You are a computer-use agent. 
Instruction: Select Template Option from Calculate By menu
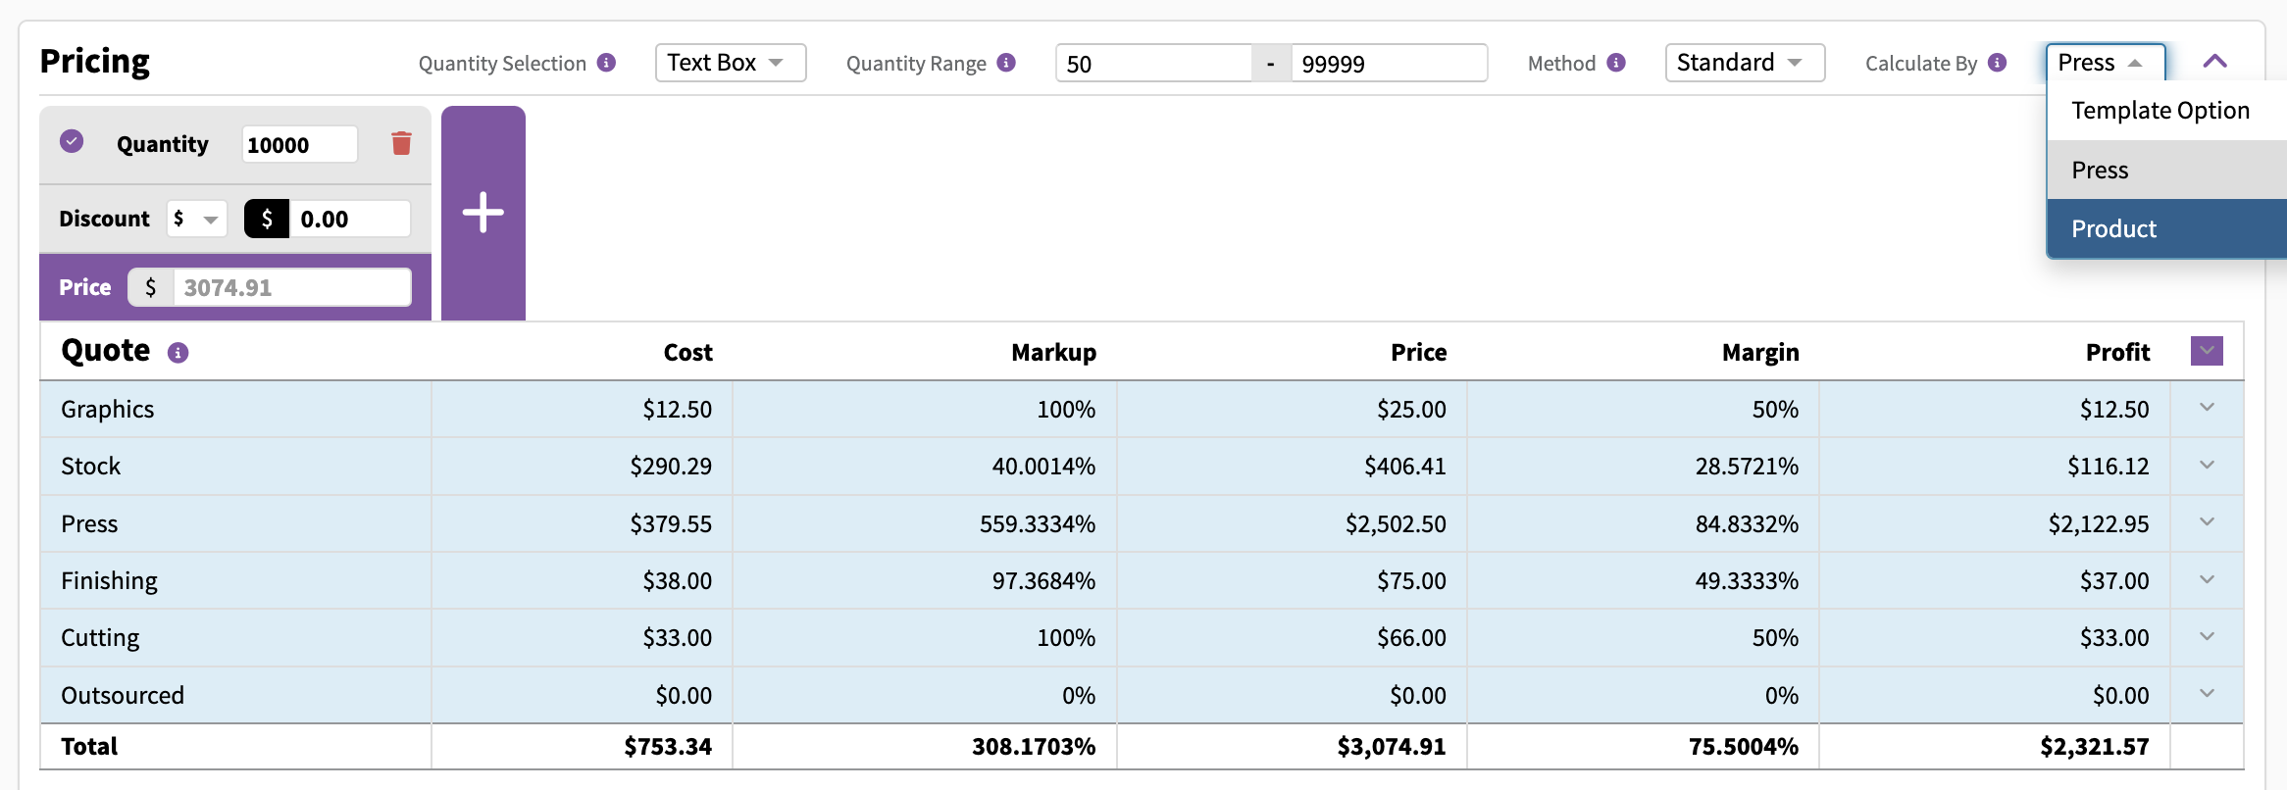pyautogui.click(x=2166, y=111)
